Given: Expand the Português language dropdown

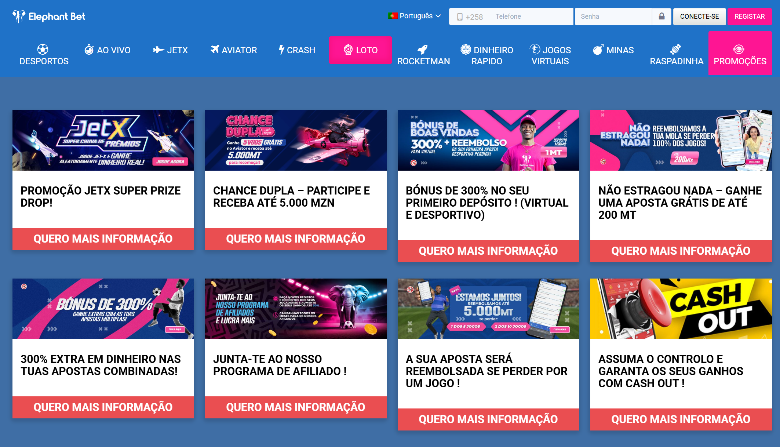Looking at the screenshot, I should tap(415, 16).
